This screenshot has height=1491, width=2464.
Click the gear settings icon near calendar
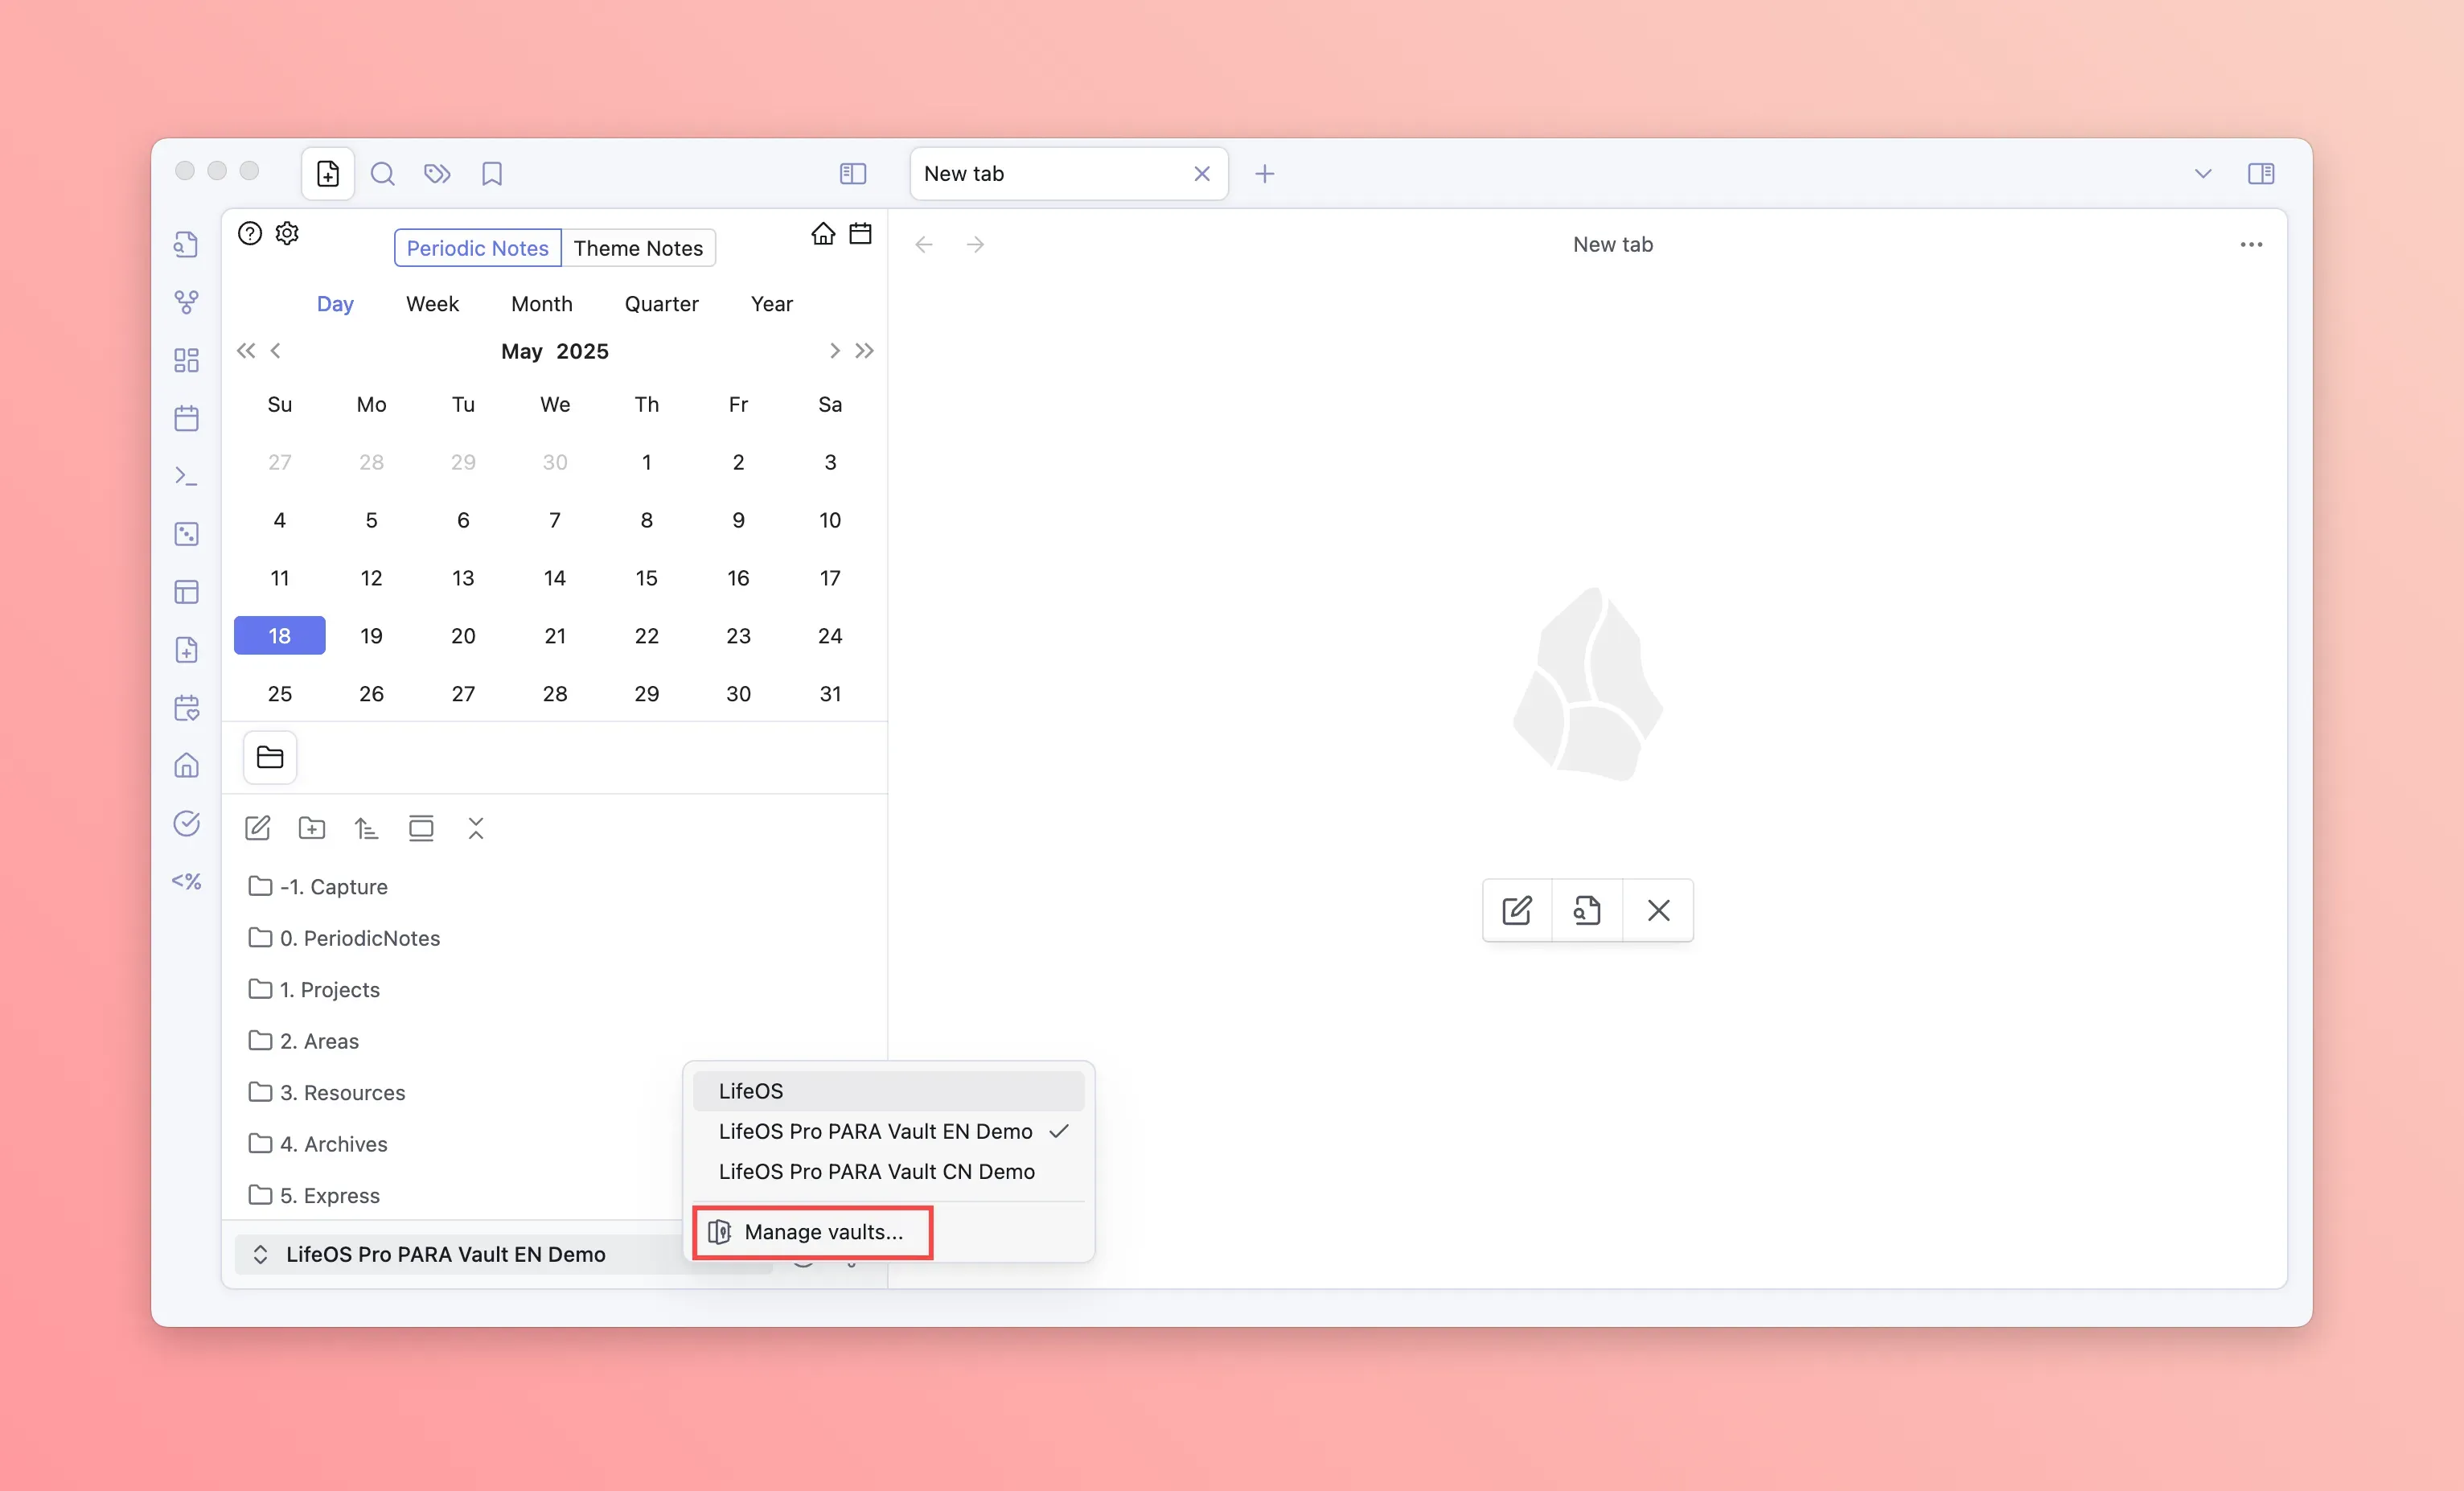[287, 234]
